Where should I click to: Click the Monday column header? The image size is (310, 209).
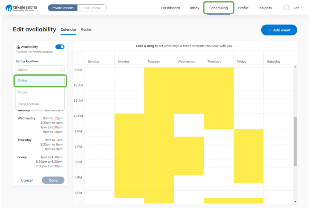pyautogui.click(x=124, y=62)
